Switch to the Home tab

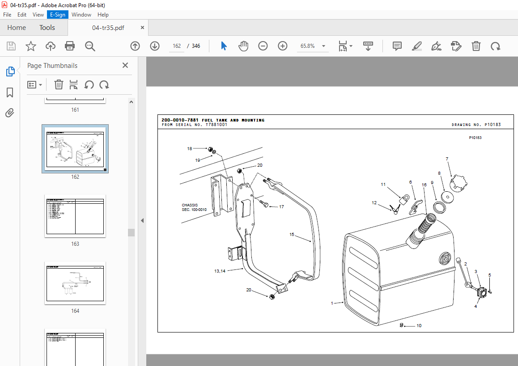pyautogui.click(x=17, y=27)
